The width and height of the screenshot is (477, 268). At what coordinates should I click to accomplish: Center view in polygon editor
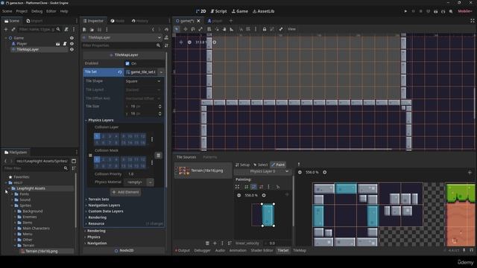tap(287, 195)
